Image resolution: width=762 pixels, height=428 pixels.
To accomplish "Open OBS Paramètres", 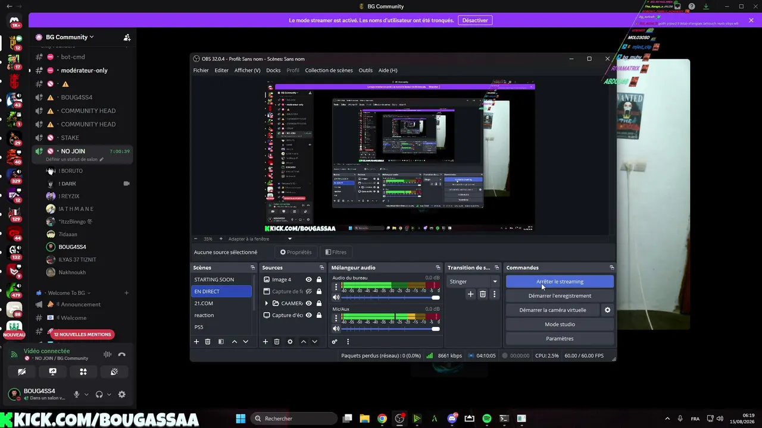I will 560,338.
